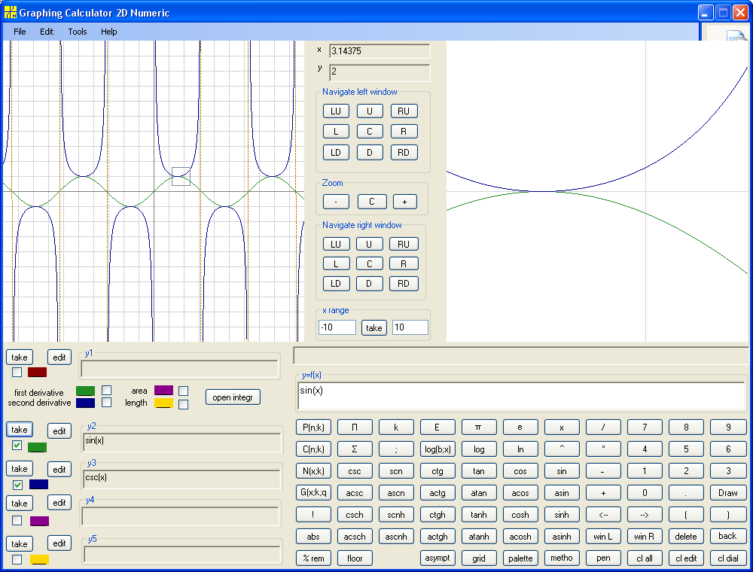Screen dimensions: 753x572
Task: Insert the sin function key
Action: 562,471
